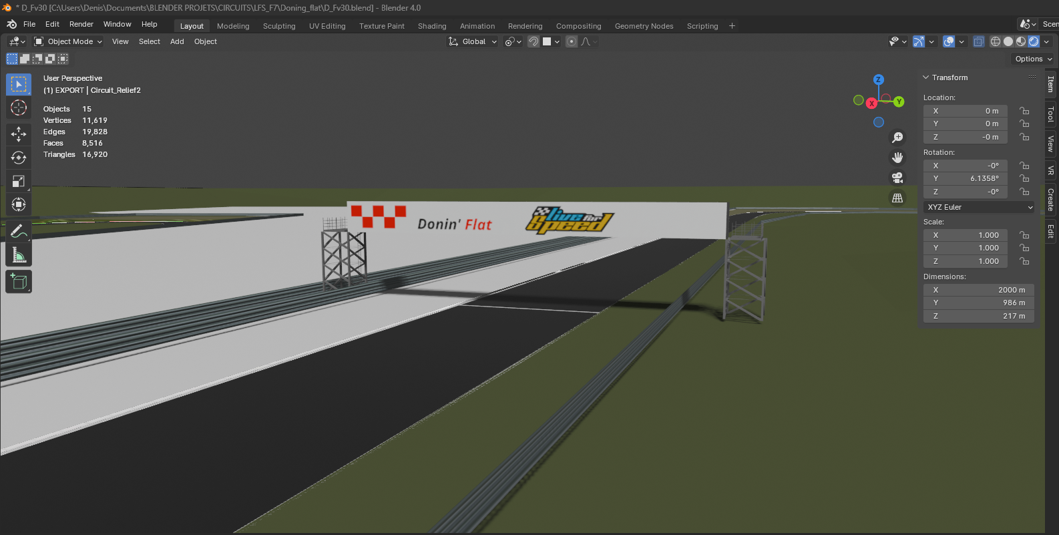
Task: Toggle lock for Scale Z
Action: (x=1024, y=261)
